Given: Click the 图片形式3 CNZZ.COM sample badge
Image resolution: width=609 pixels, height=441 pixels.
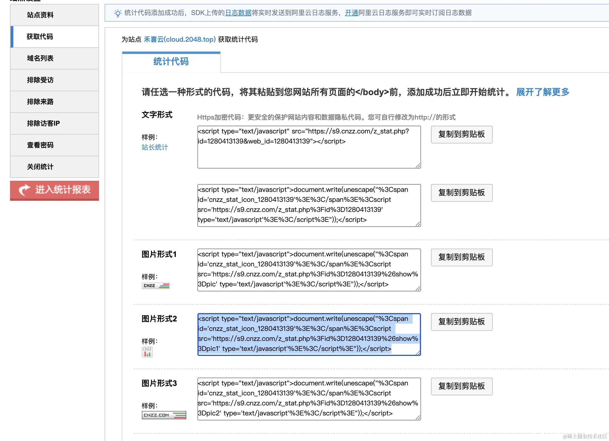Looking at the screenshot, I should tap(164, 415).
